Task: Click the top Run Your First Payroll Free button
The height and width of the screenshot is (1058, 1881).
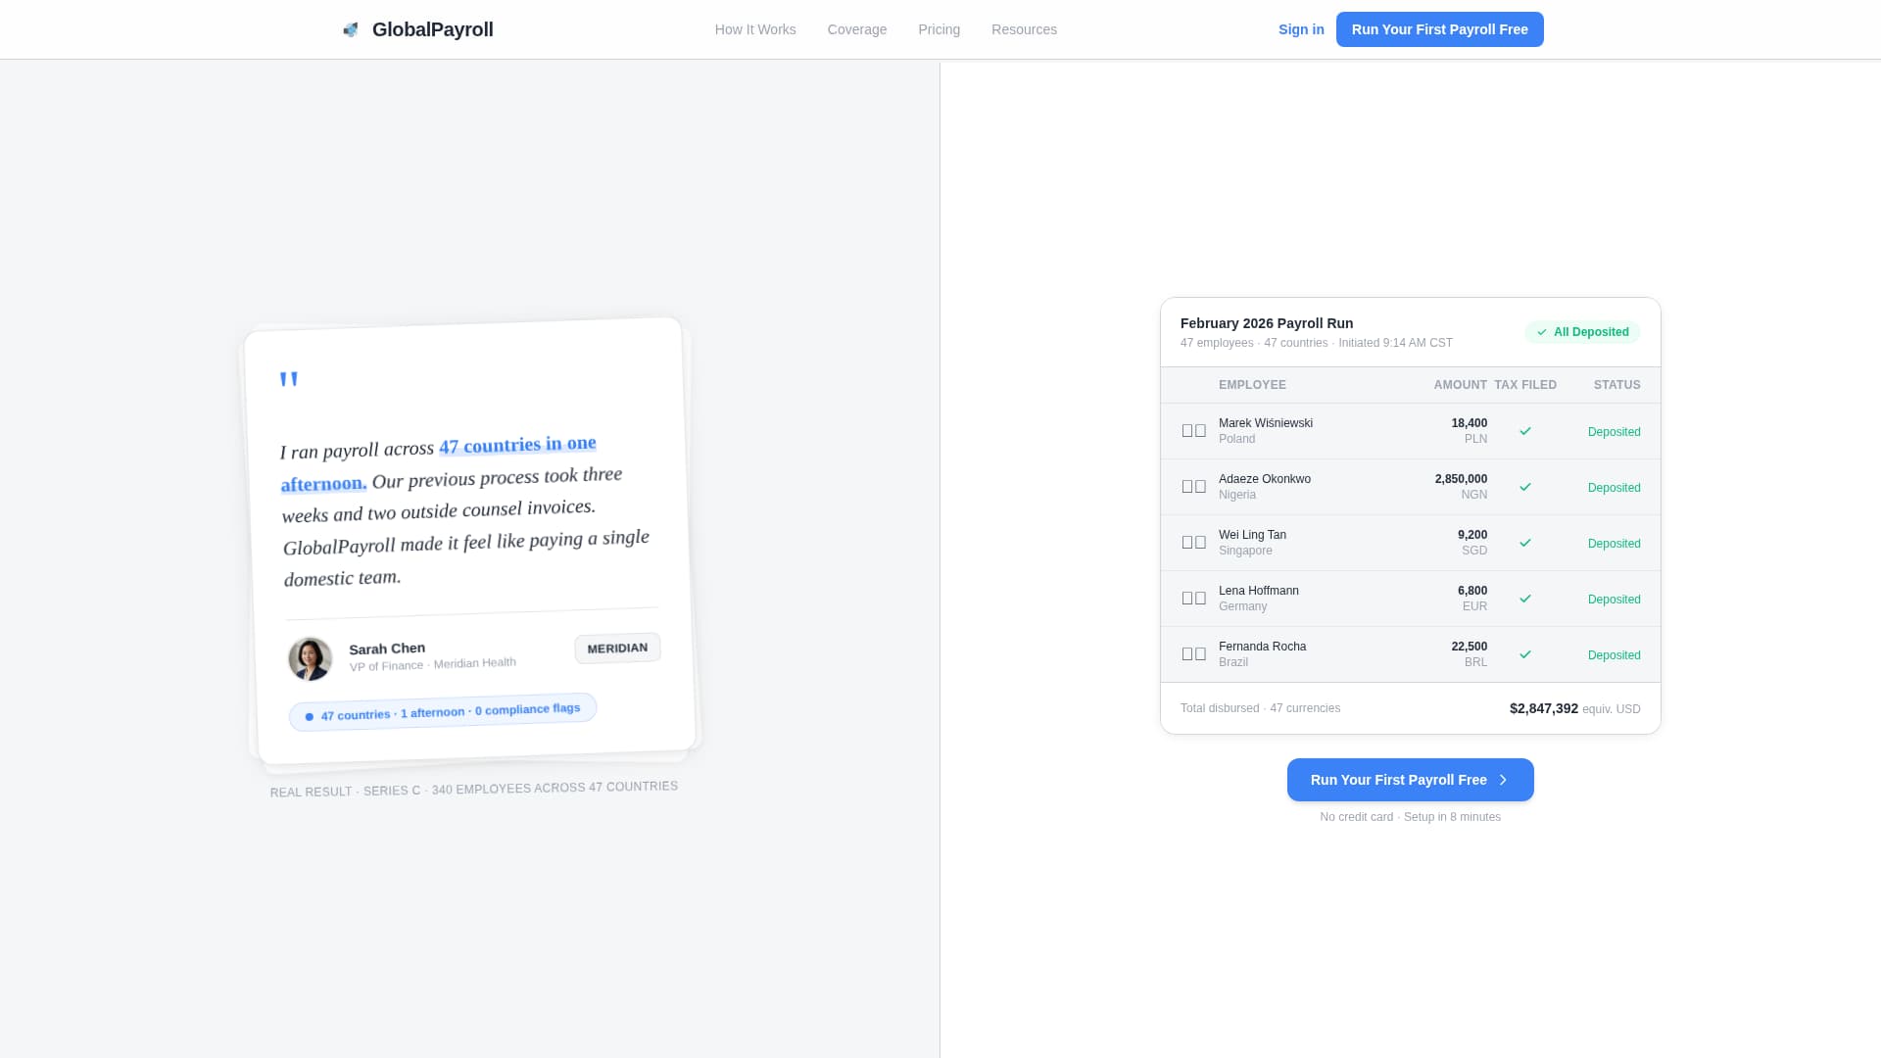Action: [x=1440, y=29]
